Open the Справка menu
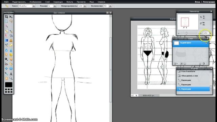 [x=101, y=2]
